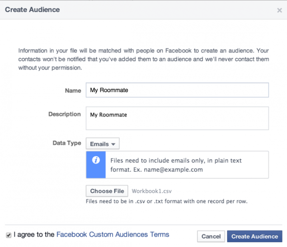Click the blue Create Audience button
This screenshot has width=287, height=247.
point(255,236)
